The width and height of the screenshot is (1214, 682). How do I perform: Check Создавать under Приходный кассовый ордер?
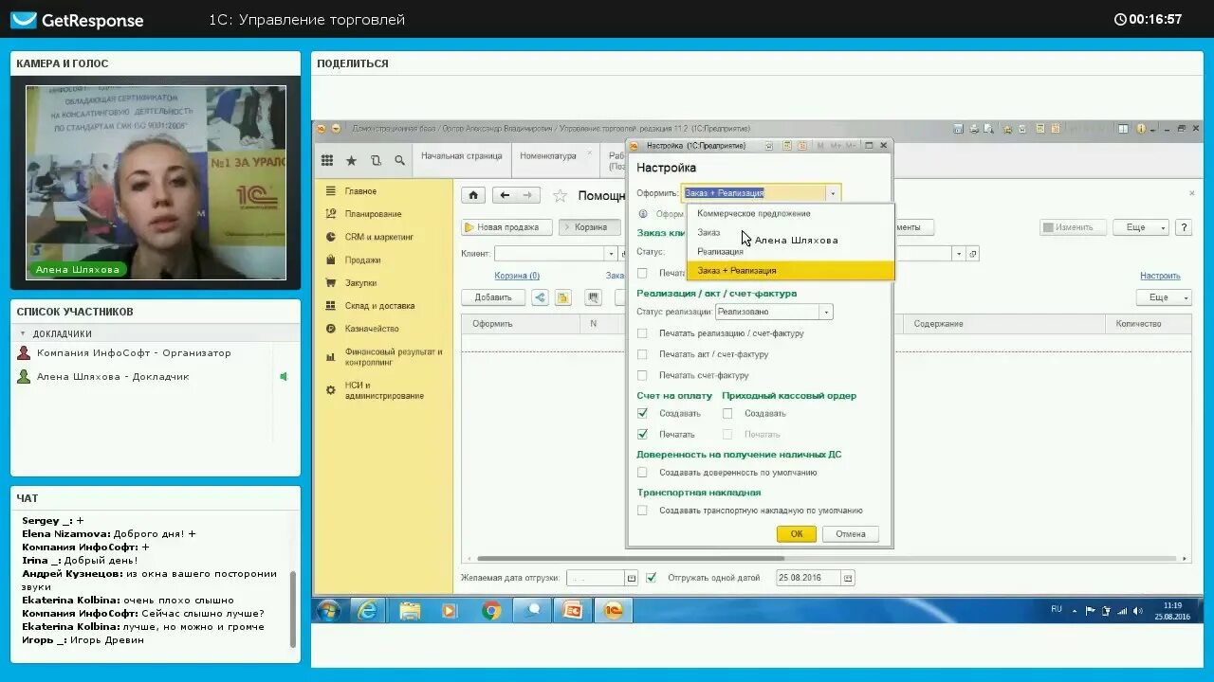tap(727, 413)
